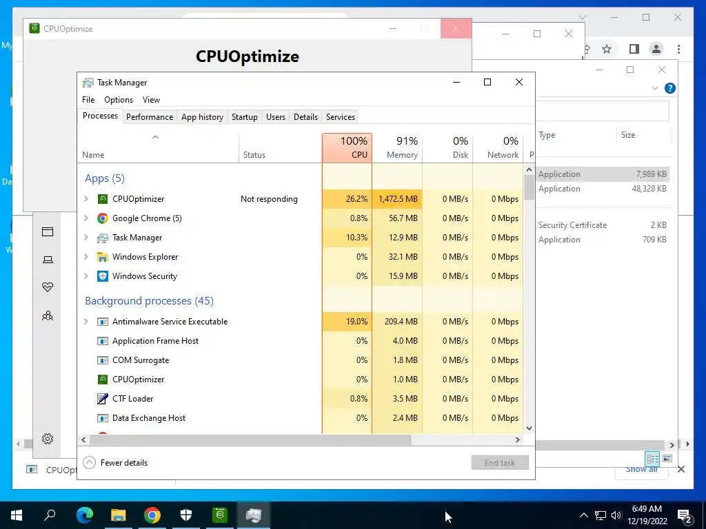Open the notification center icon
The height and width of the screenshot is (529, 706).
tap(685, 515)
